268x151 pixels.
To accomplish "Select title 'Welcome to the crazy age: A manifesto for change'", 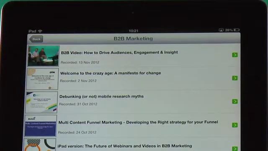I will tap(111, 73).
